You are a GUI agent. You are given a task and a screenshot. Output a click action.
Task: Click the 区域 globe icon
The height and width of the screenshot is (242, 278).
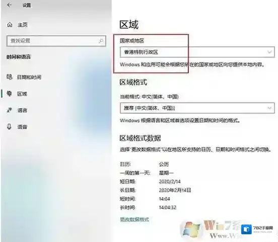[9, 94]
